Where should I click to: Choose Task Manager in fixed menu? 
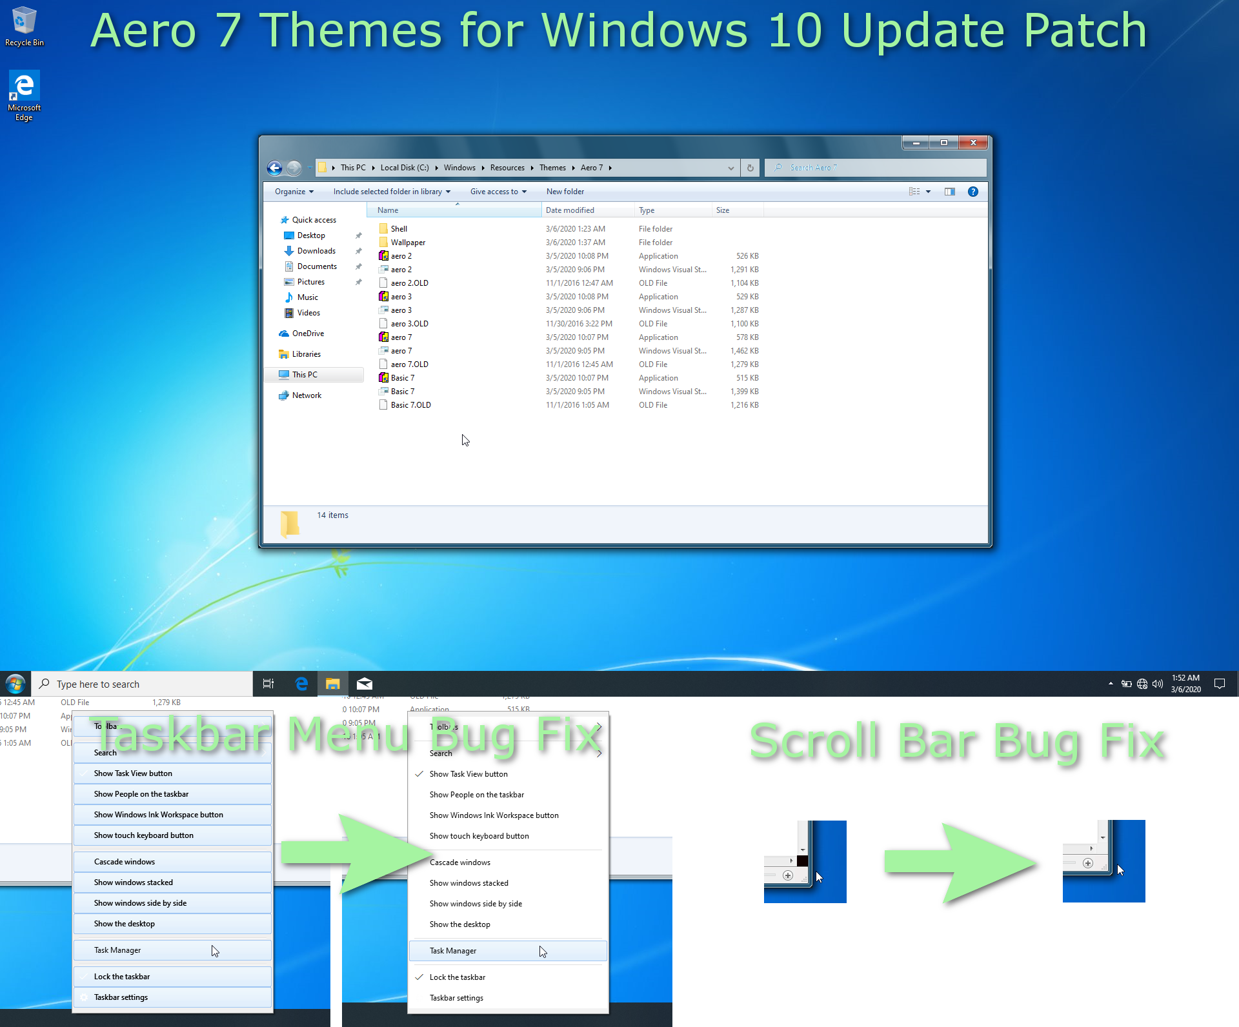click(x=509, y=950)
